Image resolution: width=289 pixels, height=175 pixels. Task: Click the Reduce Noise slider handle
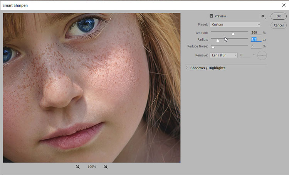(x=213, y=47)
